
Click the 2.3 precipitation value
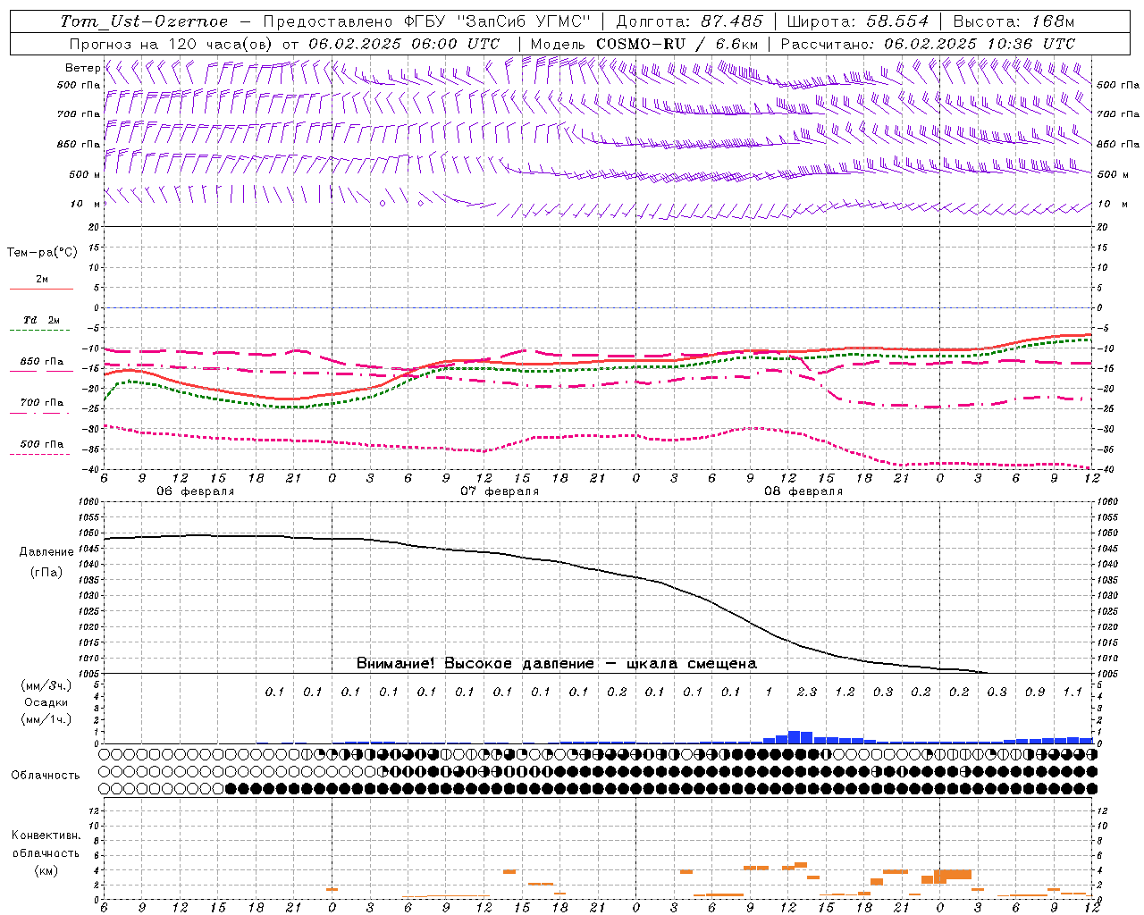(806, 692)
